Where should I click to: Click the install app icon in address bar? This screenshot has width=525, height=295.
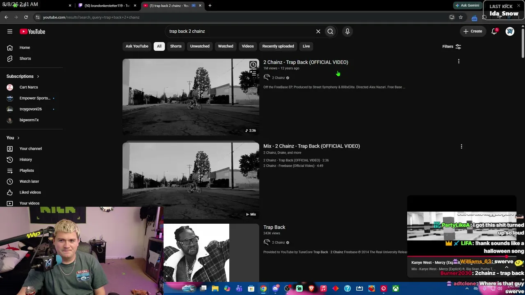452,17
